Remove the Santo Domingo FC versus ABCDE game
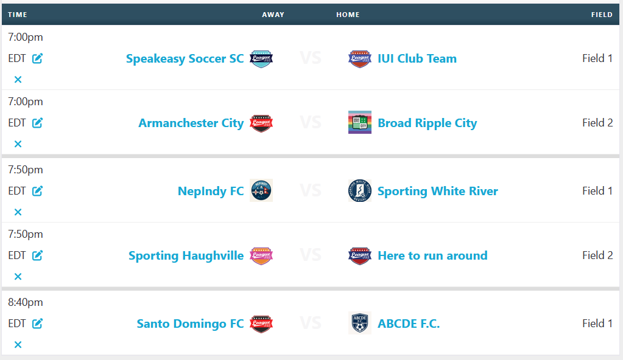Image resolution: width=623 pixels, height=360 pixels. pyautogui.click(x=18, y=345)
